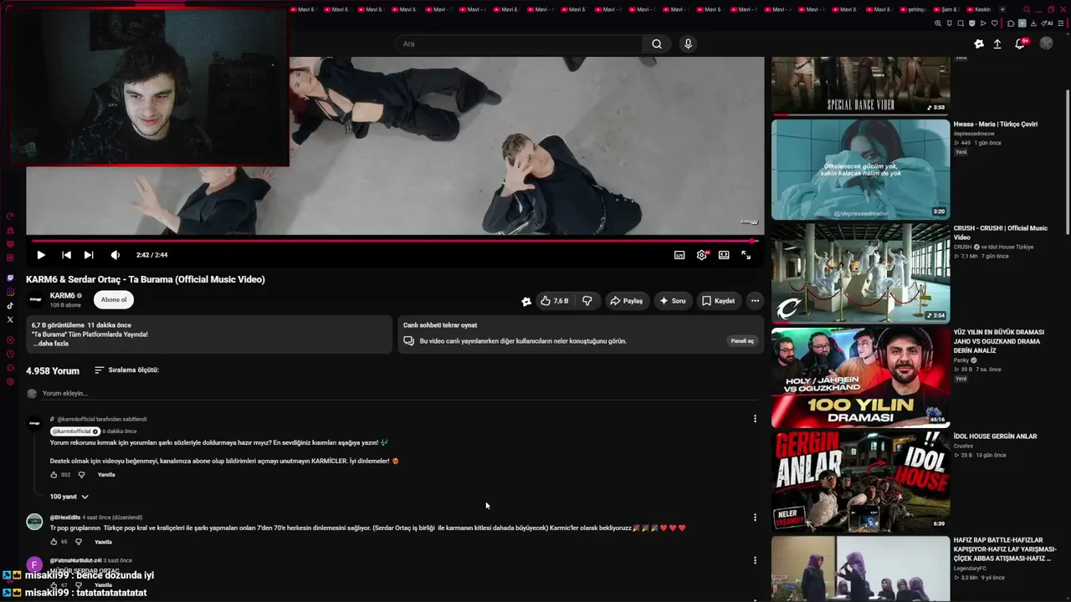The width and height of the screenshot is (1071, 602).
Task: Open Instagram in the browser sidebar
Action: pos(10,292)
